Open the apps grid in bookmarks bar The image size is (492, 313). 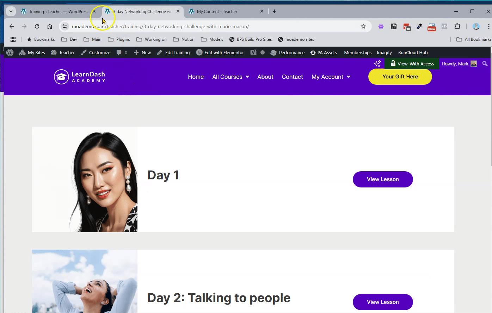13,39
